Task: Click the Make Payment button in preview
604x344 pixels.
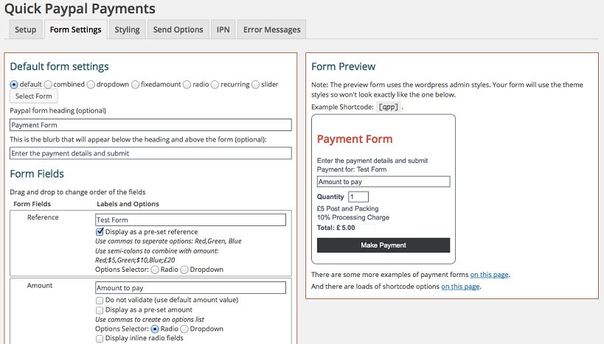Action: click(x=383, y=245)
